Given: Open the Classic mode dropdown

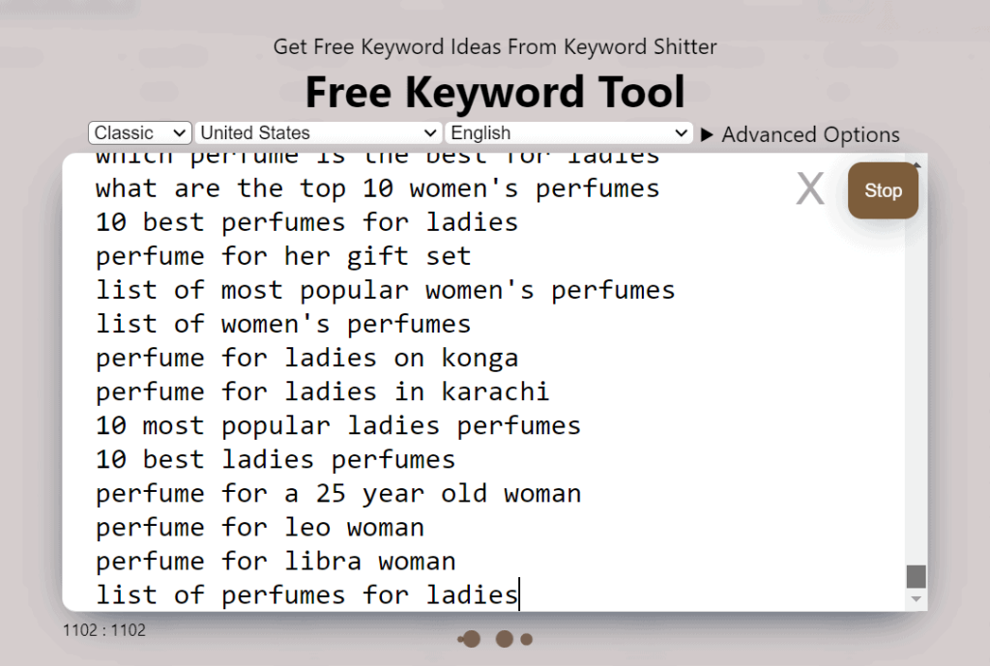Looking at the screenshot, I should (139, 132).
